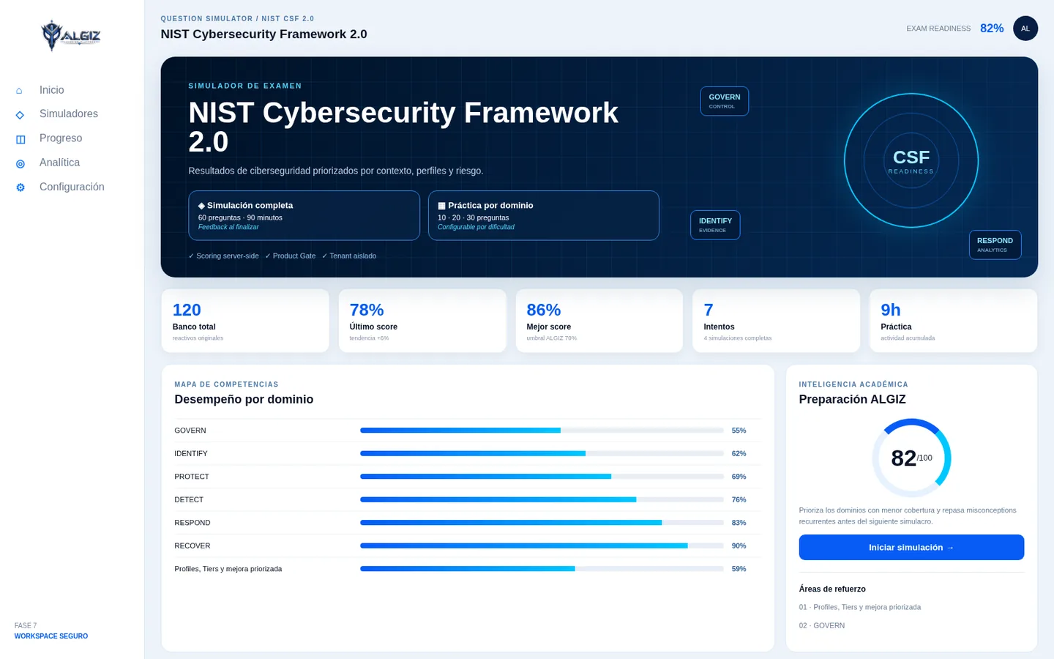Click 'WORKSPACE SEGURO' in sidebar footer

pyautogui.click(x=51, y=636)
